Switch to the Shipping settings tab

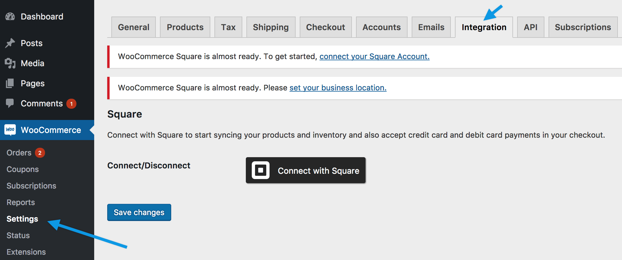(271, 27)
